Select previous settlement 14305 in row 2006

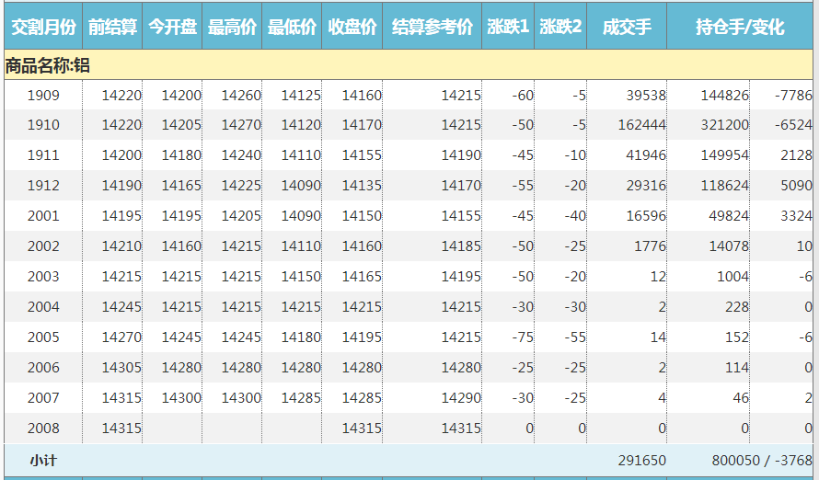[121, 368]
